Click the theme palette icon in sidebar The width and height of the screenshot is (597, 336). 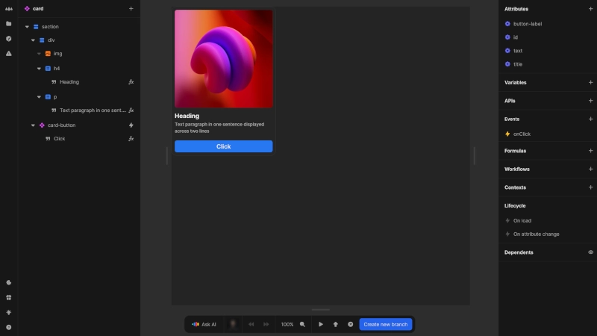pos(8,283)
